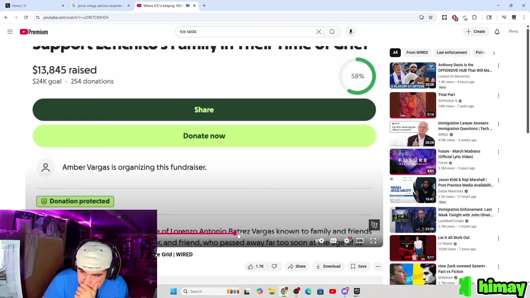Screen dimensions: 530x298
Task: Select the 'Law enforcement' filter chip
Action: pos(451,53)
